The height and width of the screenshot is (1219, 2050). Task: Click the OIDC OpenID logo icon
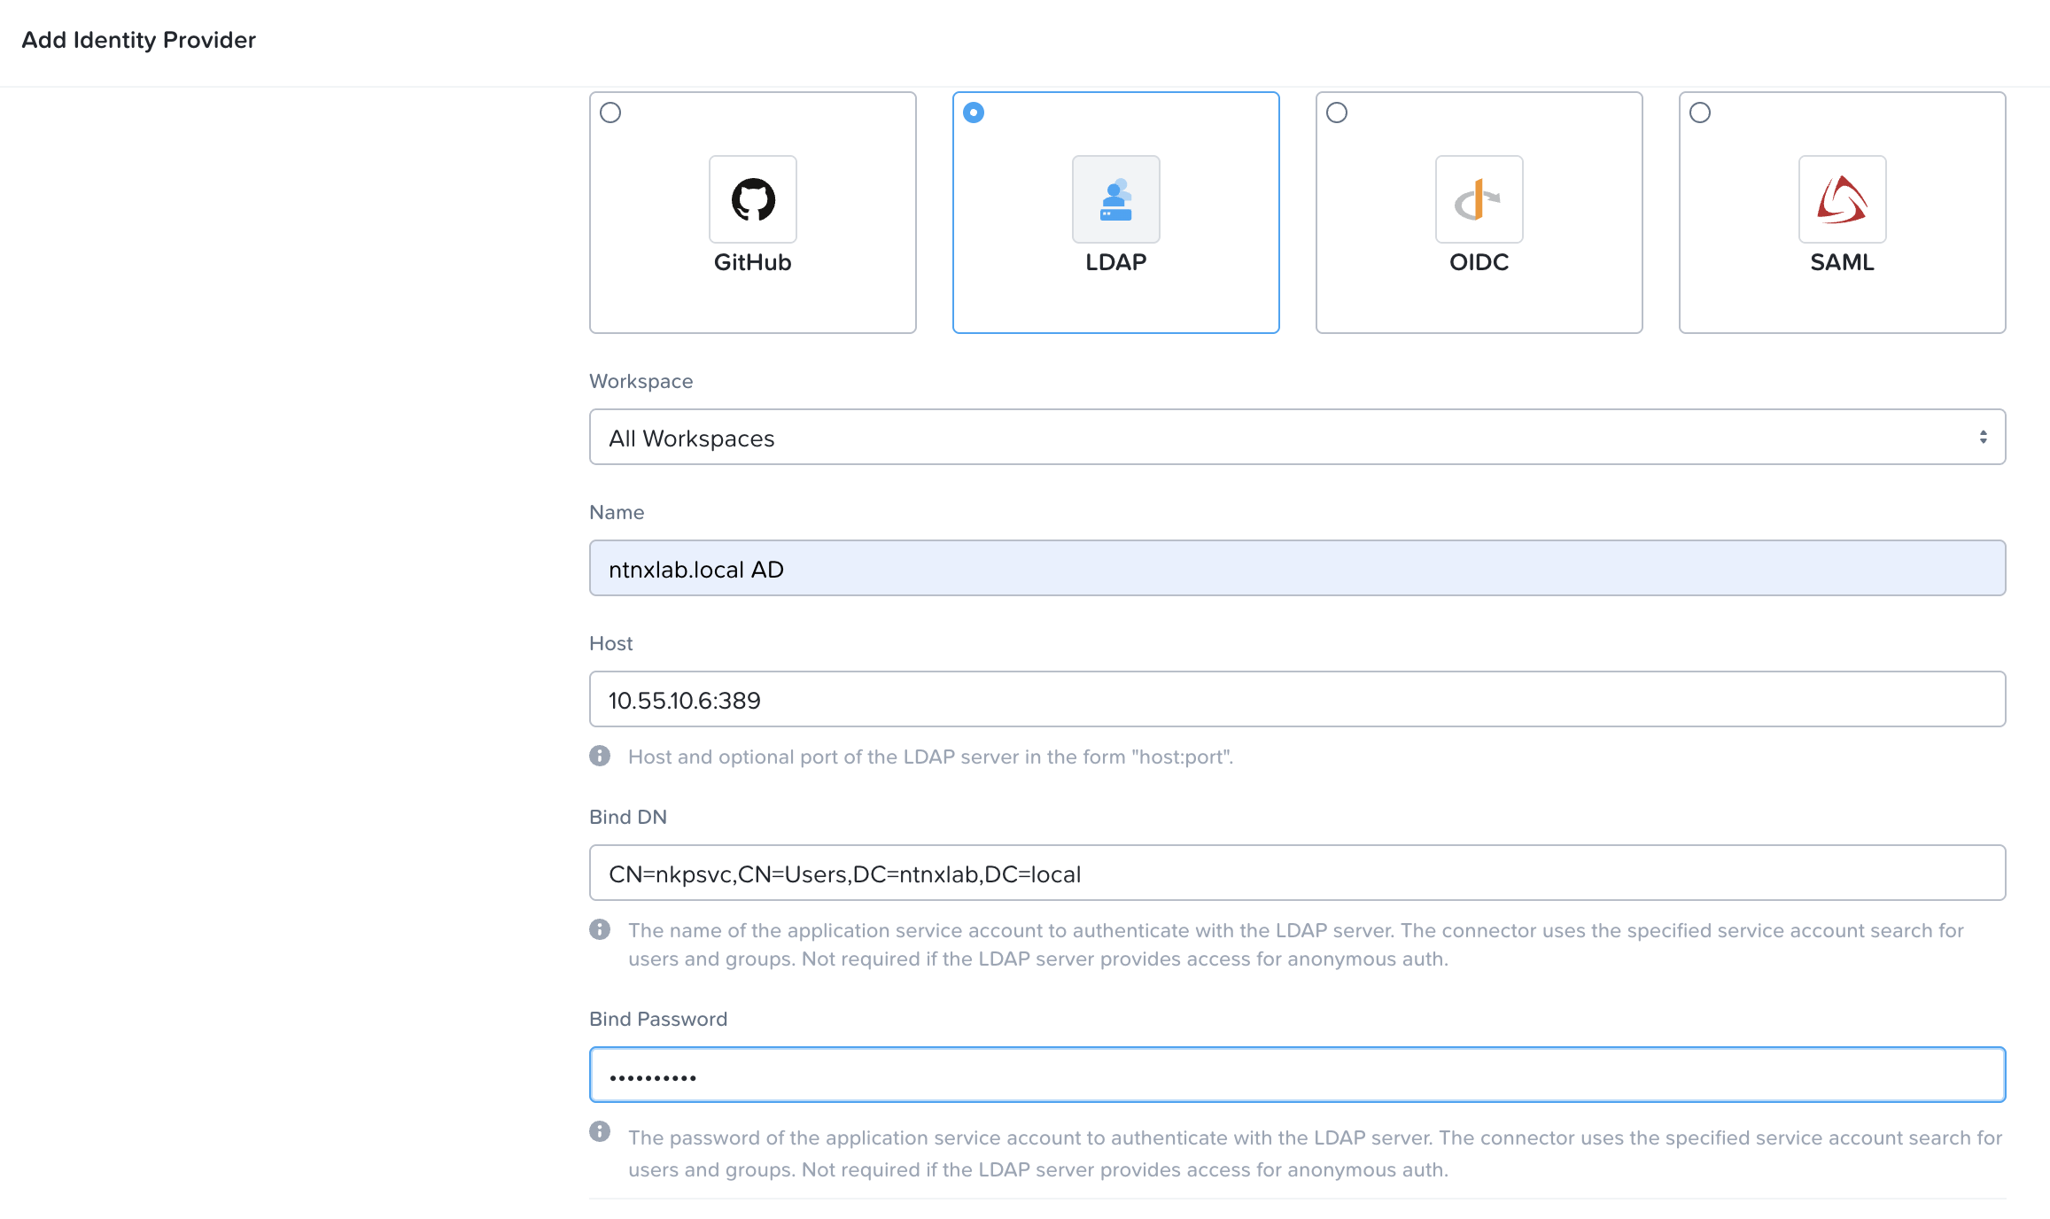(x=1479, y=199)
